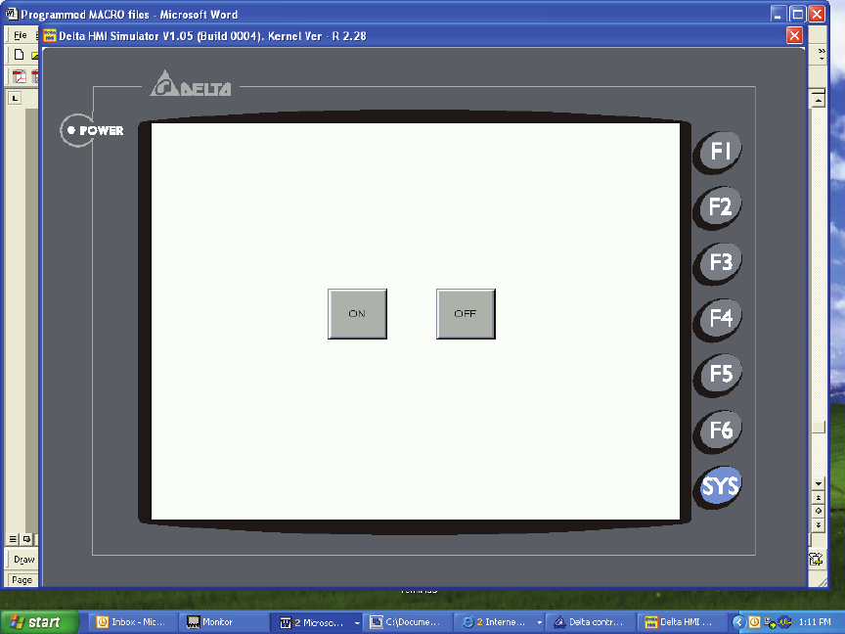This screenshot has height=634, width=845.
Task: Create new blank document in Word
Action: [19, 55]
